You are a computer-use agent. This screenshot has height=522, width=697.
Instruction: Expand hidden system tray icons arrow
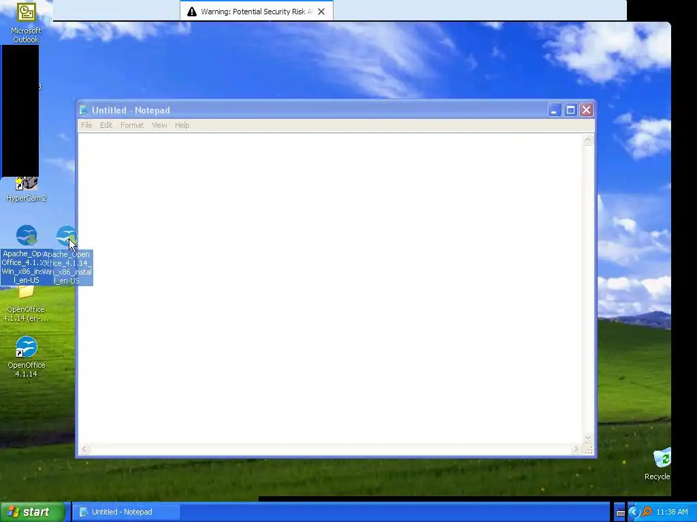tap(634, 512)
